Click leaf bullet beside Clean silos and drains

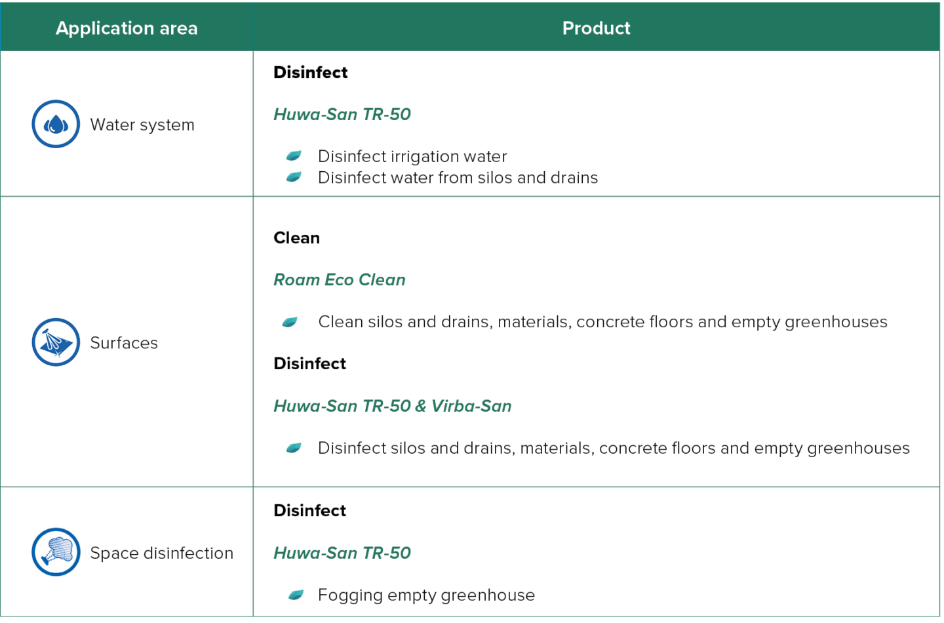tap(290, 322)
